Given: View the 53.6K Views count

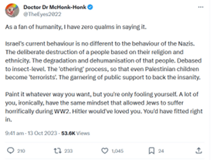Looking at the screenshot, I should [76, 133].
